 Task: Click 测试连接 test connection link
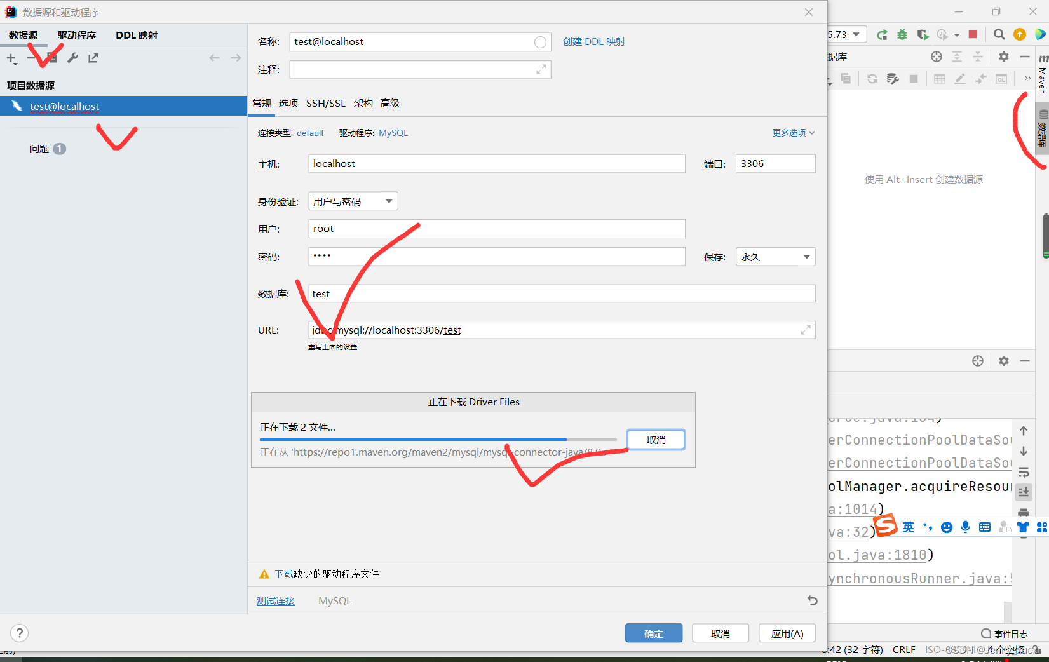coord(276,600)
